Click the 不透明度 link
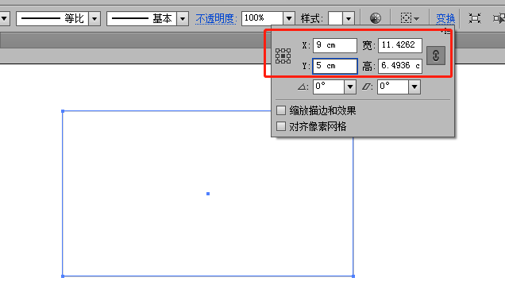The height and width of the screenshot is (293, 505). (x=215, y=19)
